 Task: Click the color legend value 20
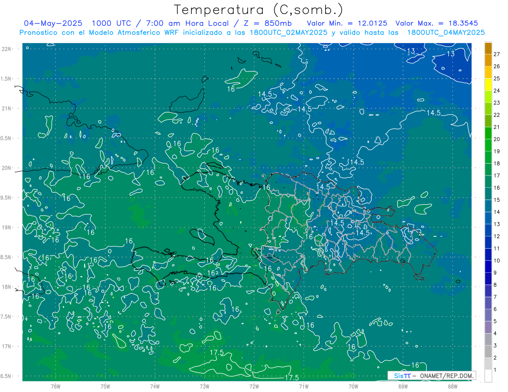(x=497, y=139)
